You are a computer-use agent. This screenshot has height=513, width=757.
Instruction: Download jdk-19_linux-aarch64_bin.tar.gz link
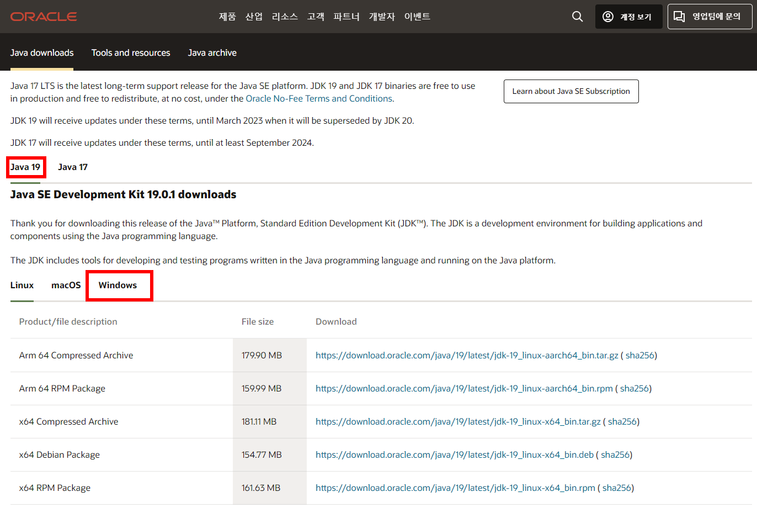coord(467,356)
